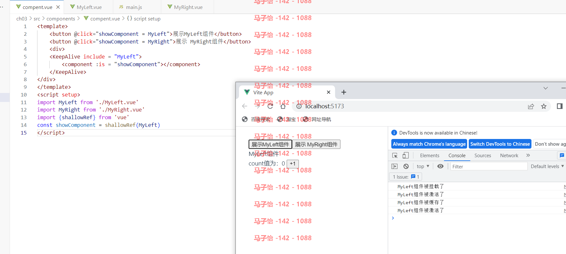Click line number 10 in the editor
This screenshot has height=254, width=566.
tap(24, 95)
